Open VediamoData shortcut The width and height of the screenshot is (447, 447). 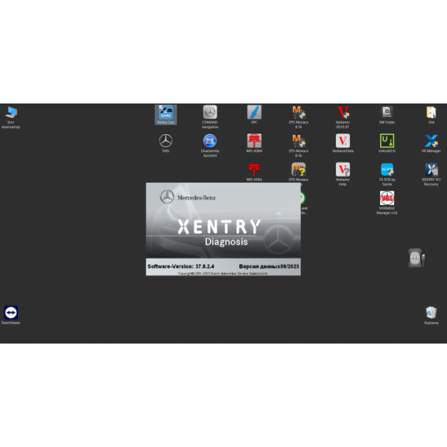[343, 141]
